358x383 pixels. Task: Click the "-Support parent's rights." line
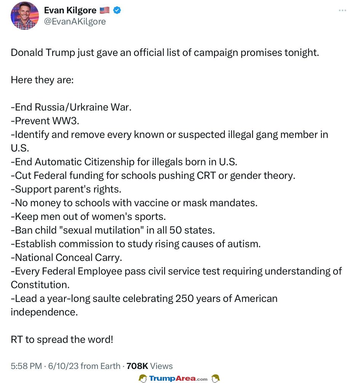click(x=66, y=189)
